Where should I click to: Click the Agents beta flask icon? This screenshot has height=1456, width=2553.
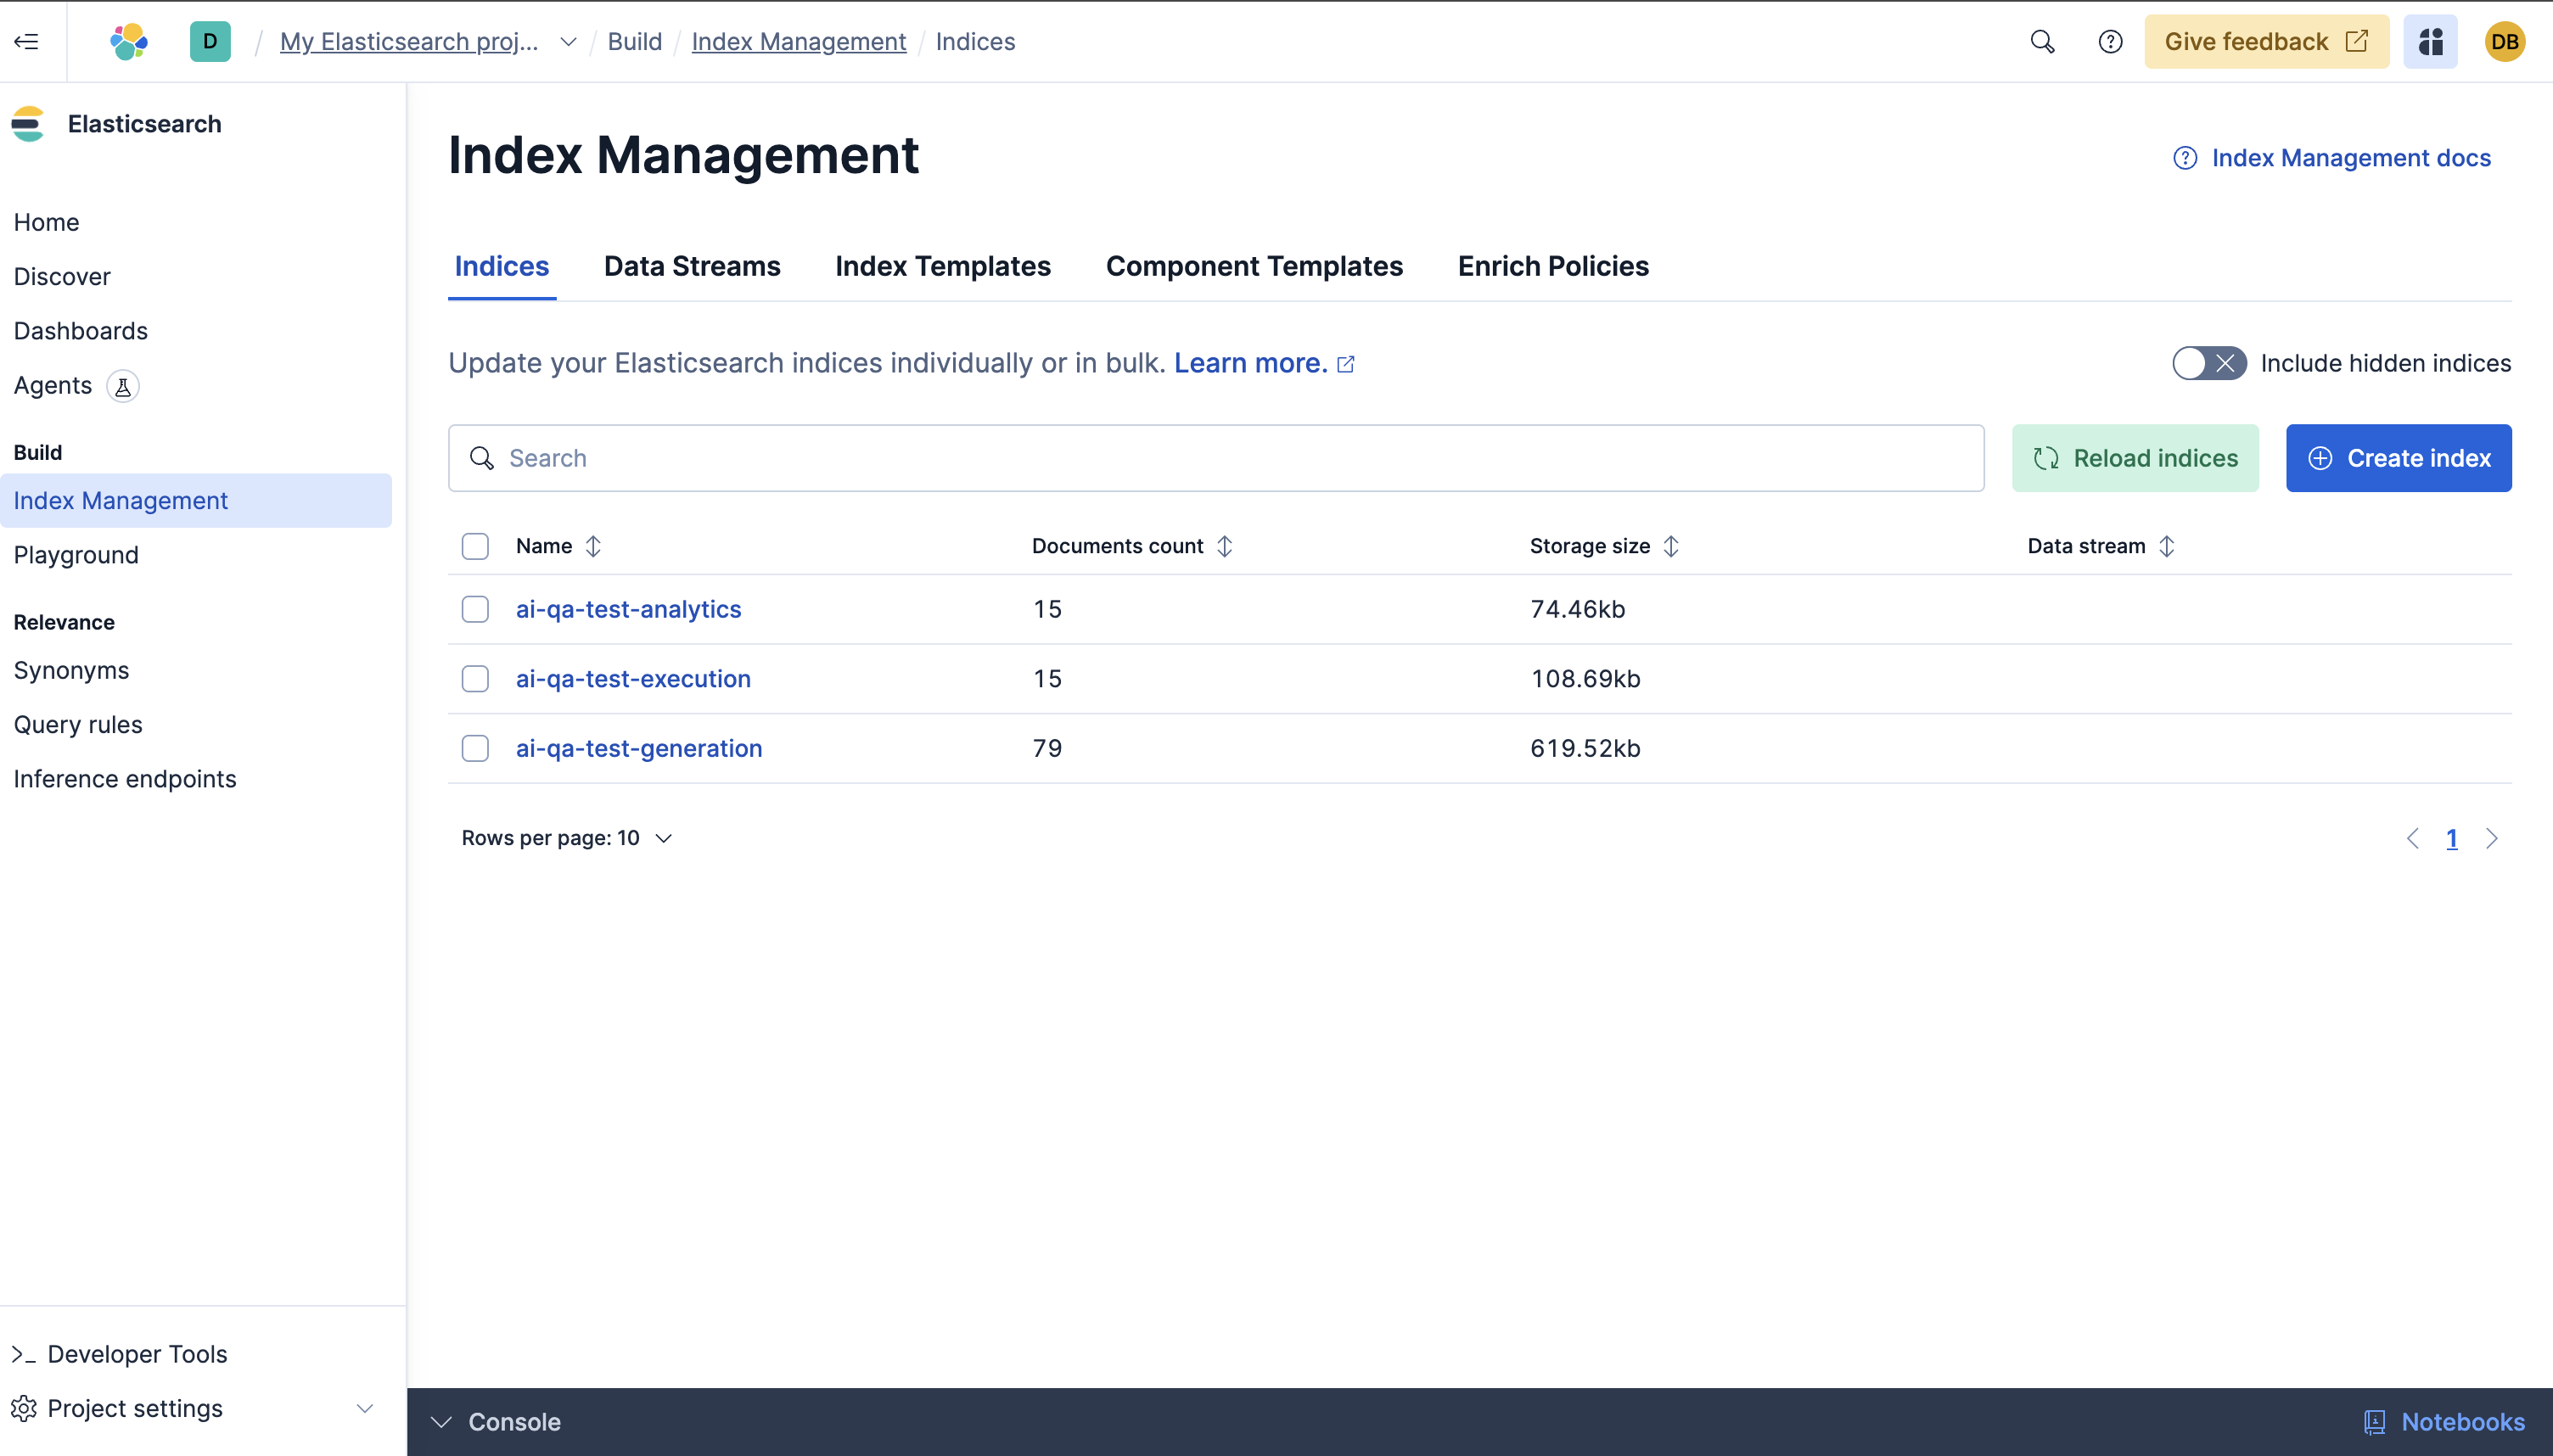click(123, 386)
